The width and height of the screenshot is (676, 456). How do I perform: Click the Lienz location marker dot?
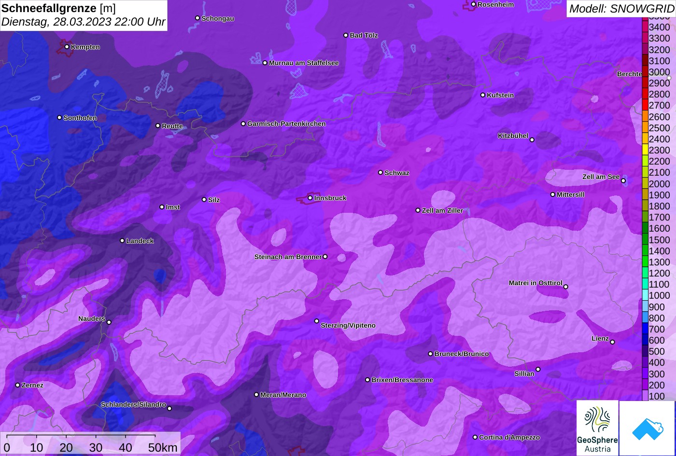coord(612,342)
